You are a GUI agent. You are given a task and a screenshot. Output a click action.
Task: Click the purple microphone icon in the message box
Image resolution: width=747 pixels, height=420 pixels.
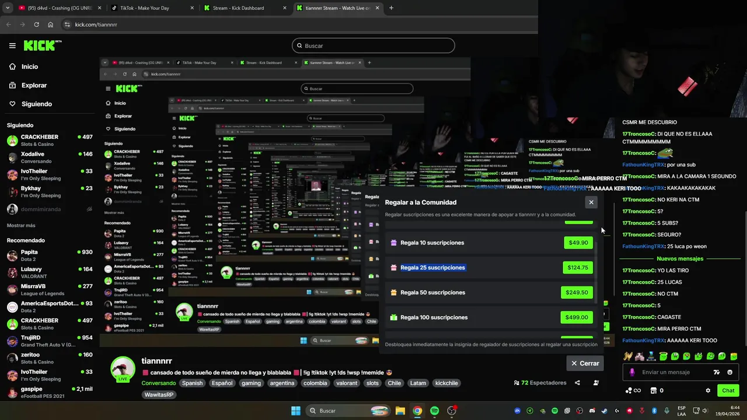click(x=632, y=372)
